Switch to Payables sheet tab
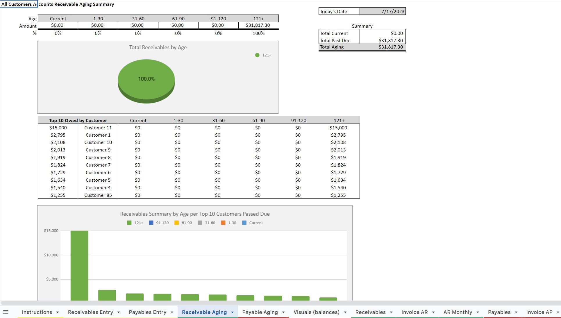The height and width of the screenshot is (318, 561). [x=499, y=312]
